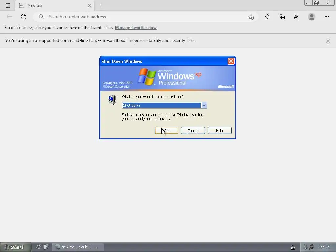Open the tab actions menu icon

click(x=8, y=5)
